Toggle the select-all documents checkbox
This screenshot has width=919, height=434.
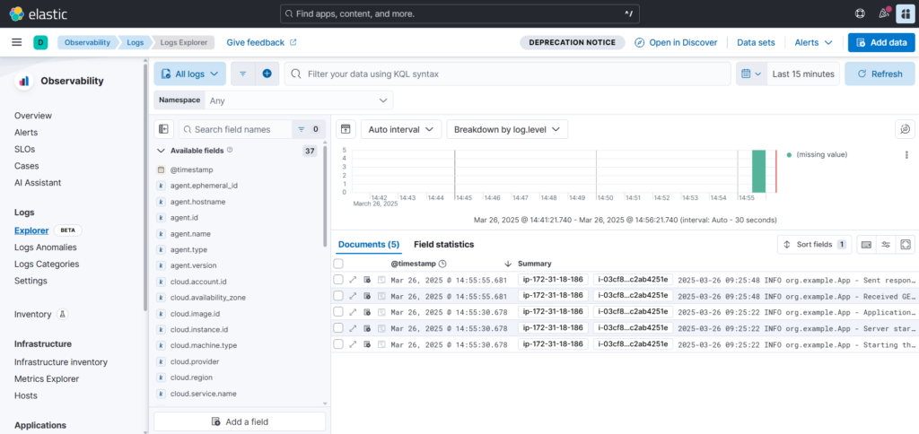[x=338, y=264]
